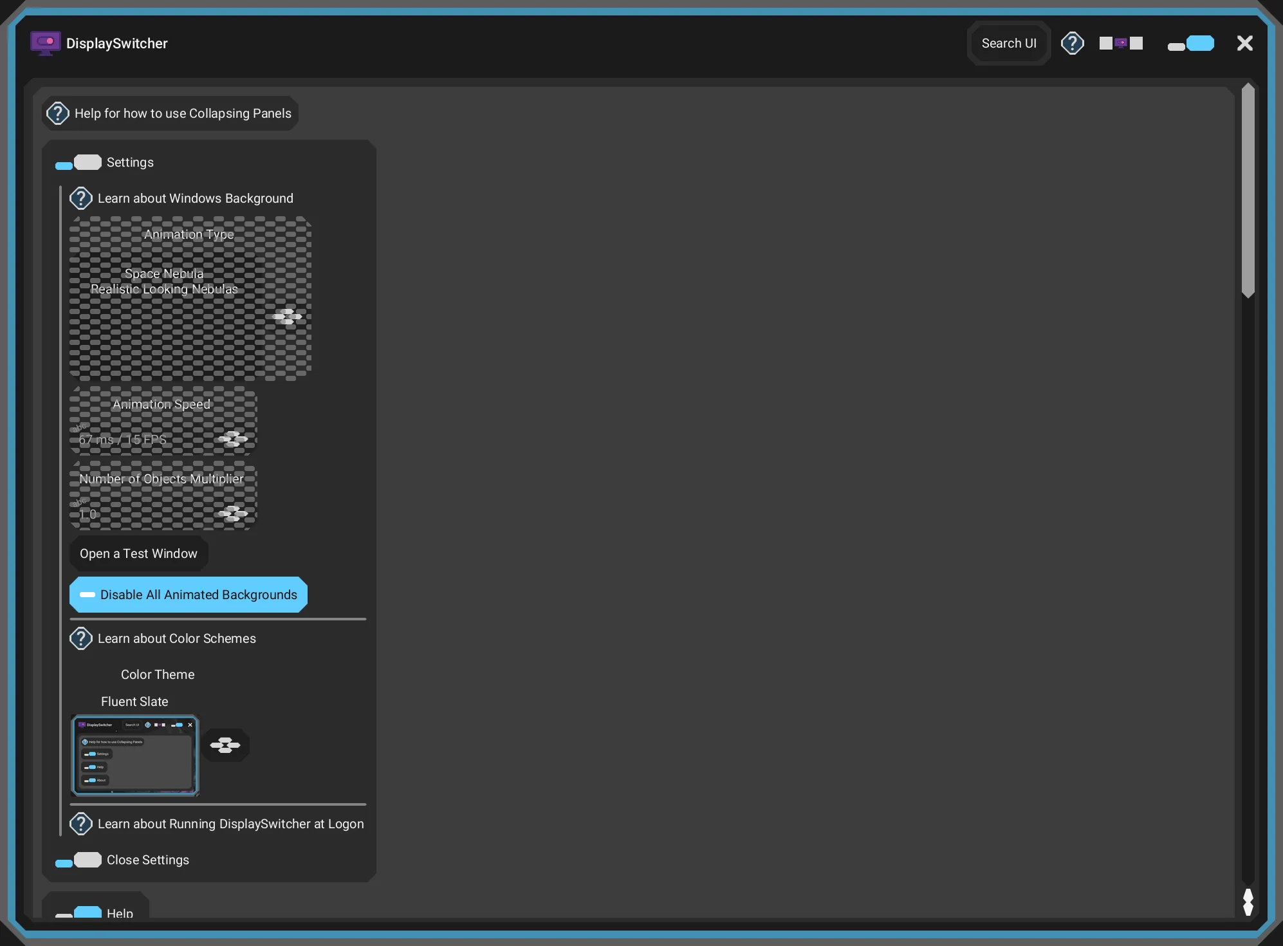Click the Learn about Windows Background text
Screen dimensions: 1283x946
pyautogui.click(x=196, y=198)
